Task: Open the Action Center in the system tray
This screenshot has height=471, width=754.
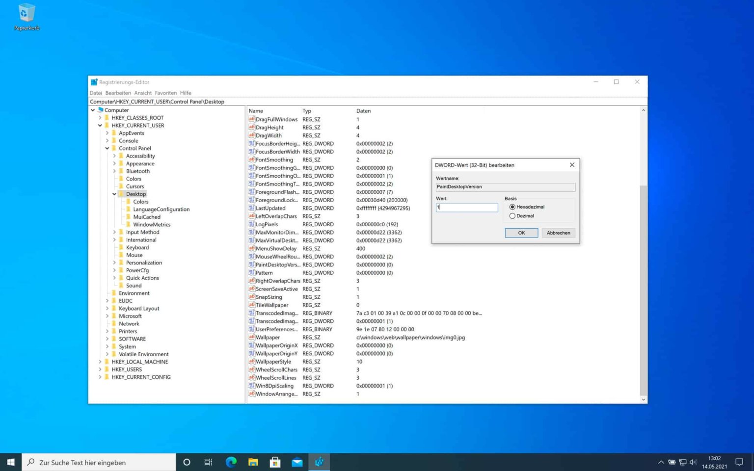Action: [x=740, y=462]
